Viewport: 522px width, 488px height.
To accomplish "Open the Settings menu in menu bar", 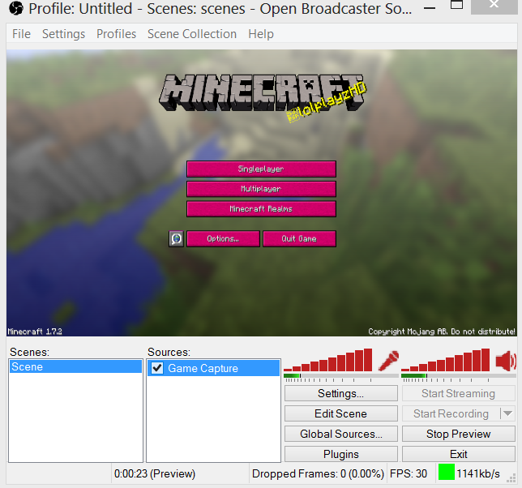I will click(63, 34).
